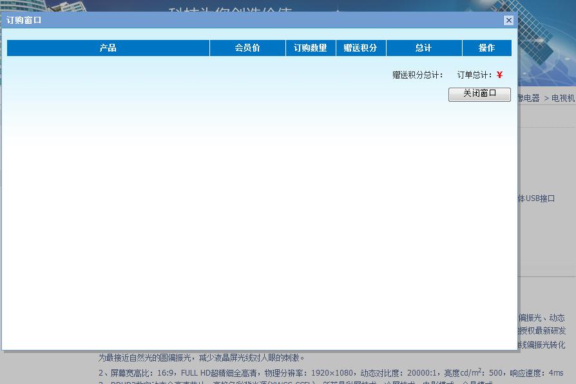Click the 订单总计 label
576x384 pixels.
click(x=475, y=75)
